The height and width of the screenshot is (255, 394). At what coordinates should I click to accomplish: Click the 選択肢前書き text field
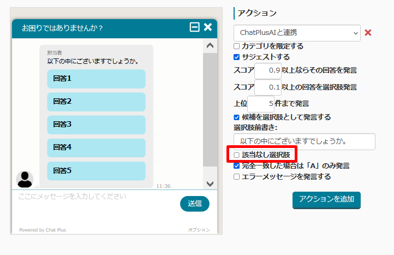click(x=305, y=141)
